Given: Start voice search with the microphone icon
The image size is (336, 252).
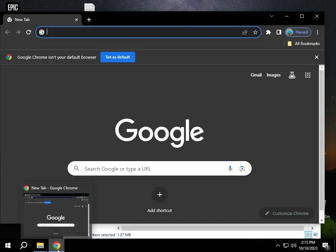Looking at the screenshot, I should (230, 168).
